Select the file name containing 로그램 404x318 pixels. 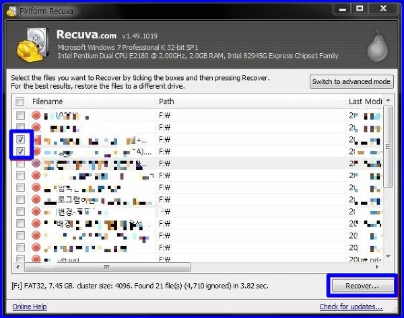click(x=98, y=200)
